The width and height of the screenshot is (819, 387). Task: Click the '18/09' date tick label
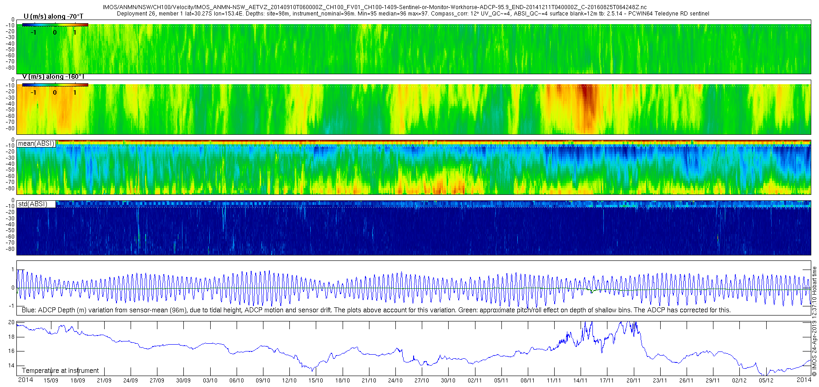pyautogui.click(x=77, y=381)
